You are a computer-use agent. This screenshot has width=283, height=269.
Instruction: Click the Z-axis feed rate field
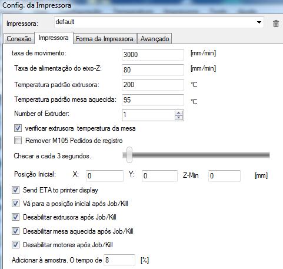click(x=153, y=69)
